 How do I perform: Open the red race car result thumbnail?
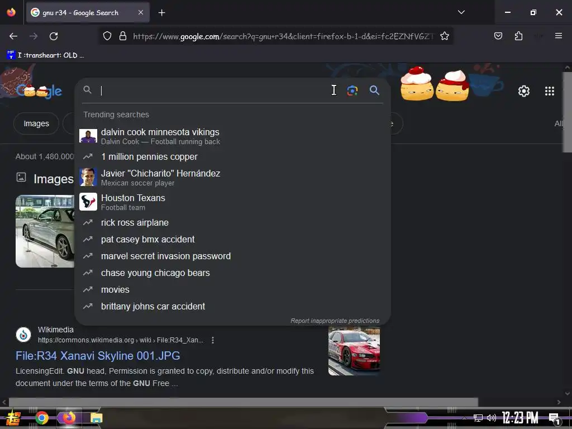pos(354,351)
